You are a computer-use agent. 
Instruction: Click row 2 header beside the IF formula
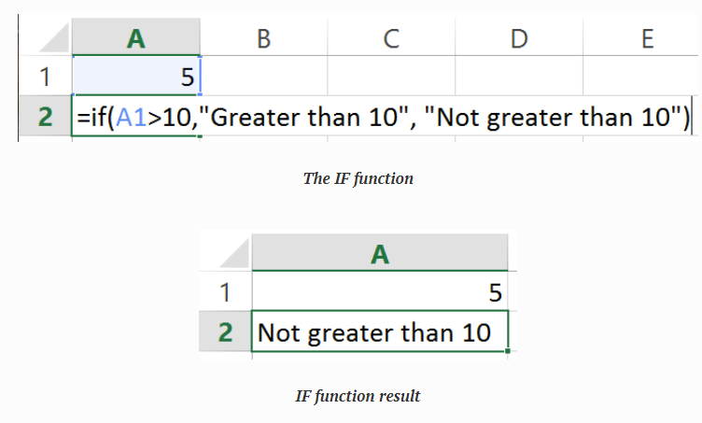click(44, 119)
